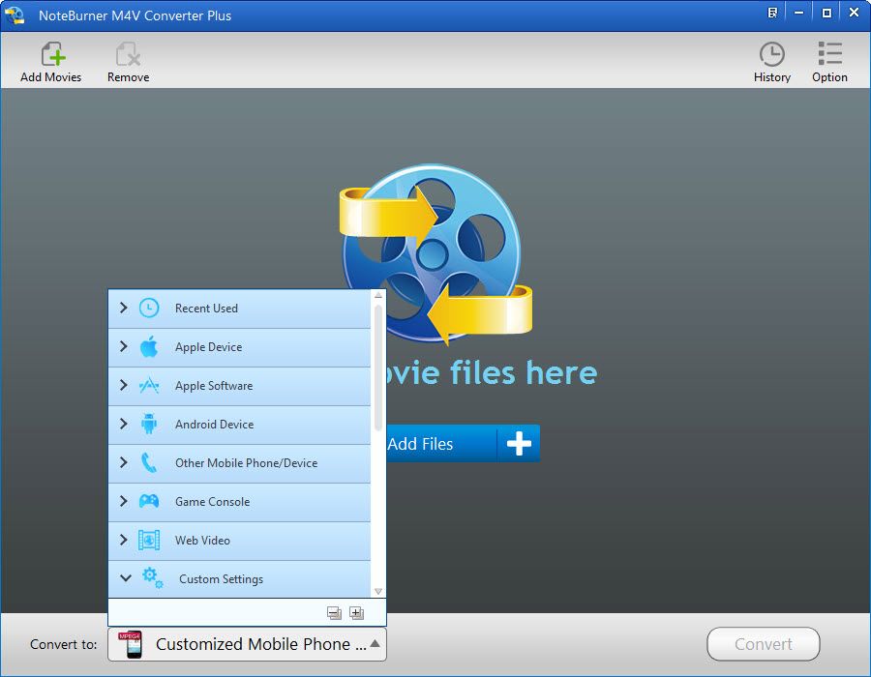This screenshot has height=677, width=871.
Task: Click the film reel convert graphic
Action: tap(435, 253)
